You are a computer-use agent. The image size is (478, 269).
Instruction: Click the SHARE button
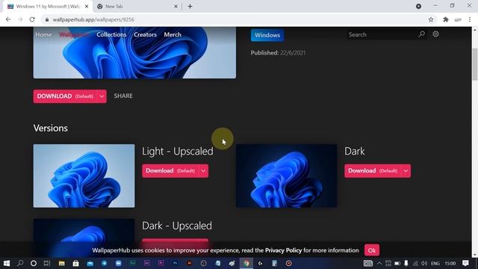point(123,96)
